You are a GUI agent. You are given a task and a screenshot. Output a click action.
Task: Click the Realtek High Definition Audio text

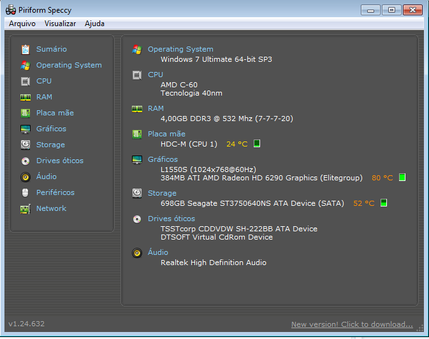(214, 263)
